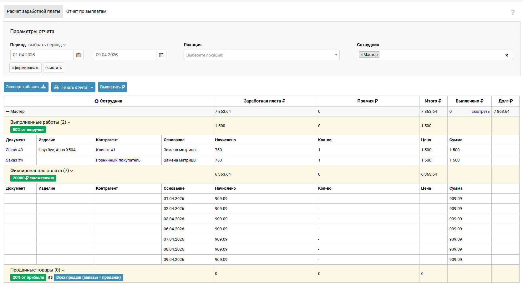Clear the Сотрудник field with the X
Image resolution: width=523 pixels, height=289 pixels.
click(506, 55)
